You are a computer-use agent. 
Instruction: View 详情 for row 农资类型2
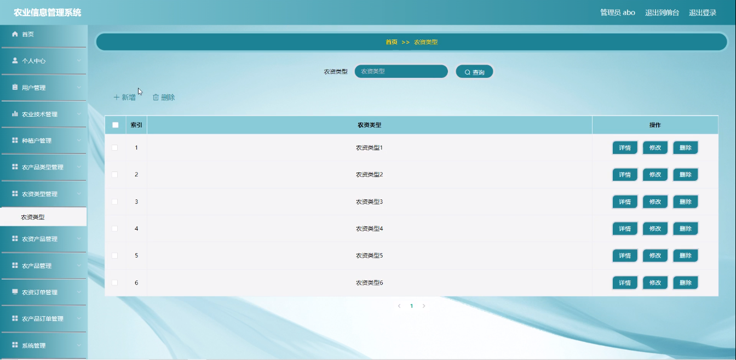coord(625,175)
